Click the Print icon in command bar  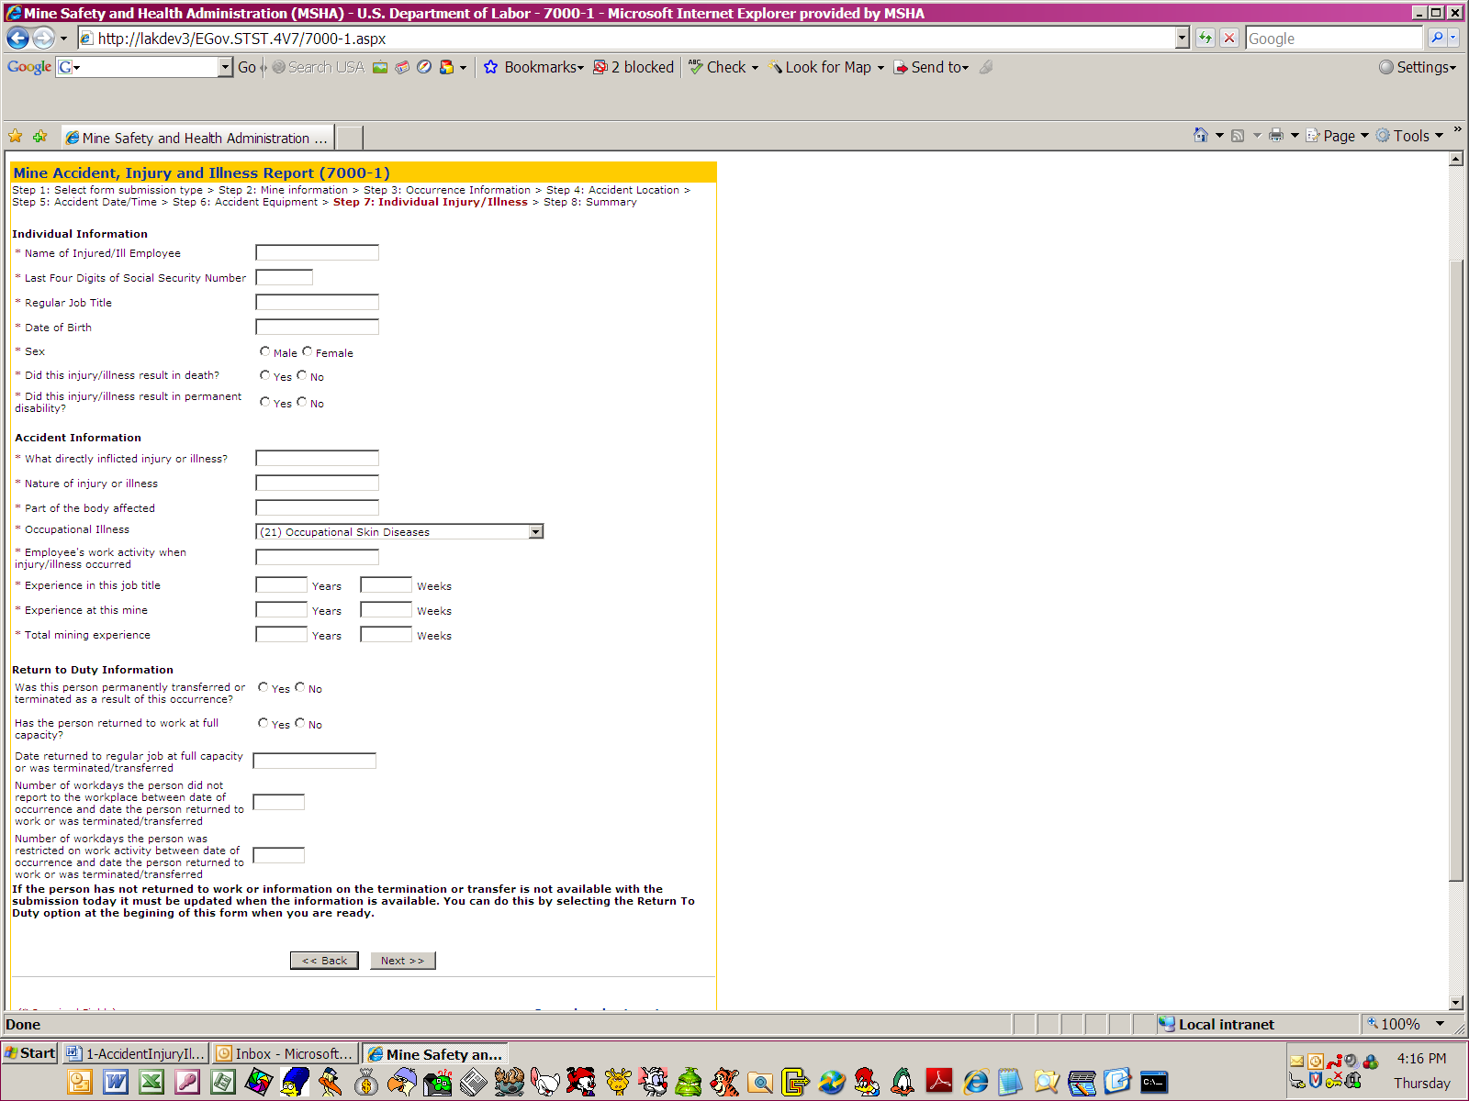pyautogui.click(x=1275, y=136)
